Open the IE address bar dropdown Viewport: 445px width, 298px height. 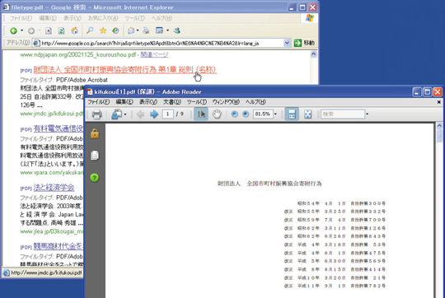[x=287, y=43]
